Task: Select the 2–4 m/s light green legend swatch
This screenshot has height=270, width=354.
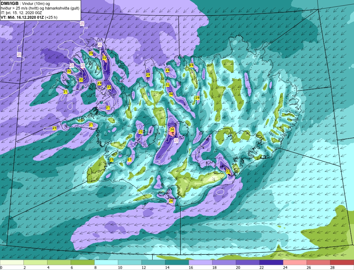Action: (35, 262)
